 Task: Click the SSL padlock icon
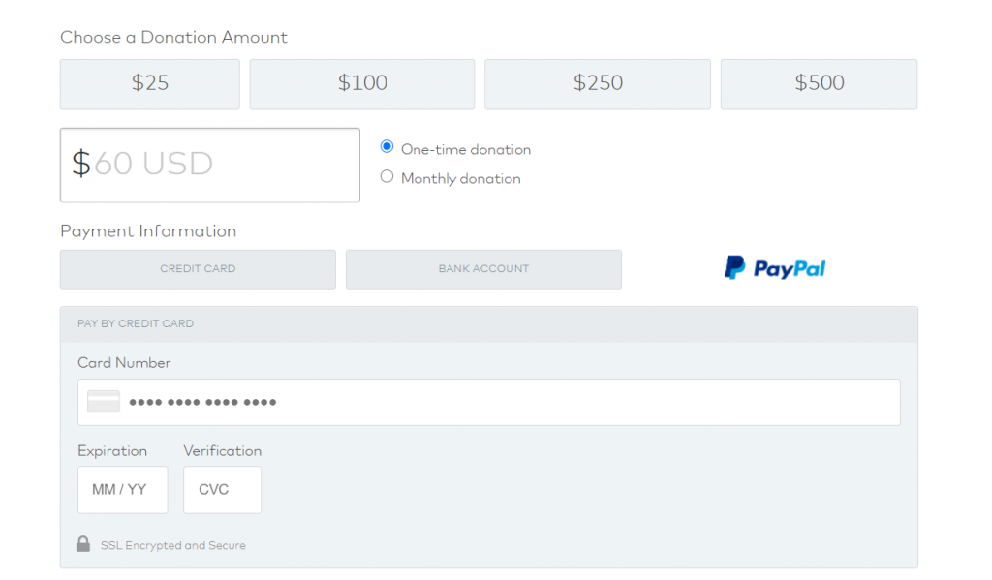tap(85, 544)
